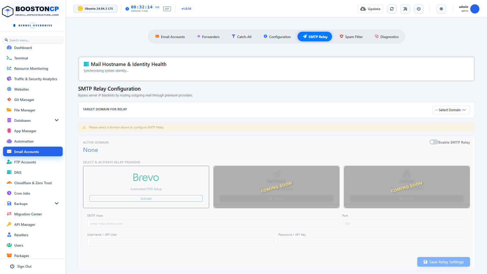
Task: Click the power icon in header
Action: tap(419, 9)
